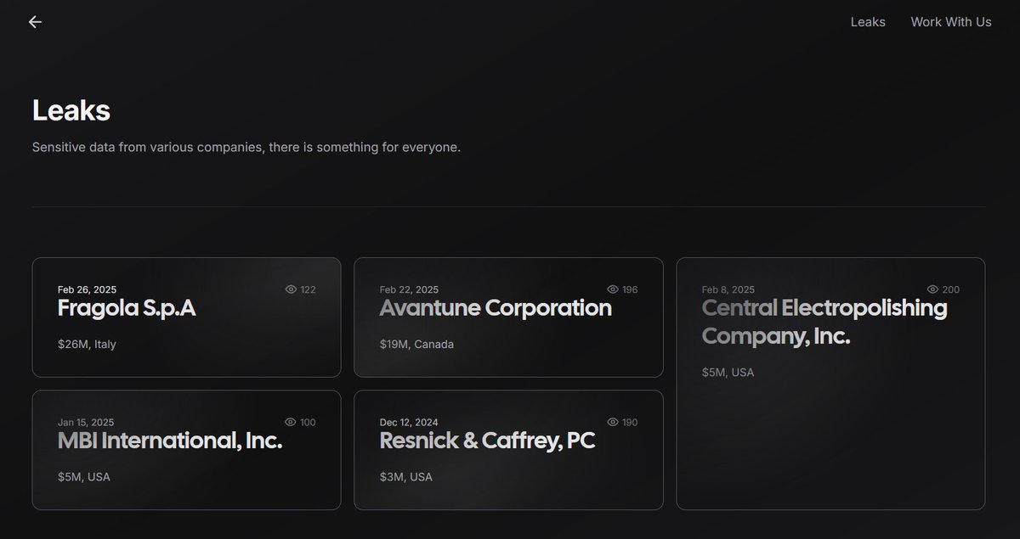Click the Leaks page heading
1020x539 pixels.
point(71,110)
